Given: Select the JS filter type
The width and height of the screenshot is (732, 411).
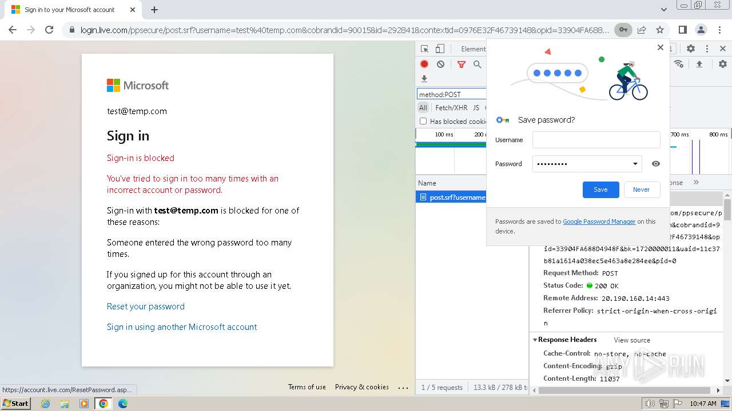Looking at the screenshot, I should click(476, 107).
